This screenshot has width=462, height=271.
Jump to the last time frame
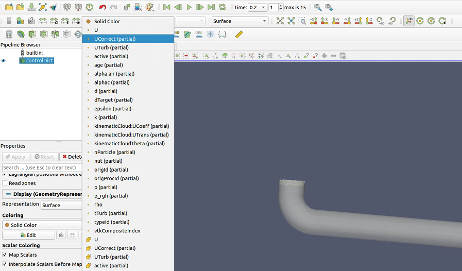(211, 7)
